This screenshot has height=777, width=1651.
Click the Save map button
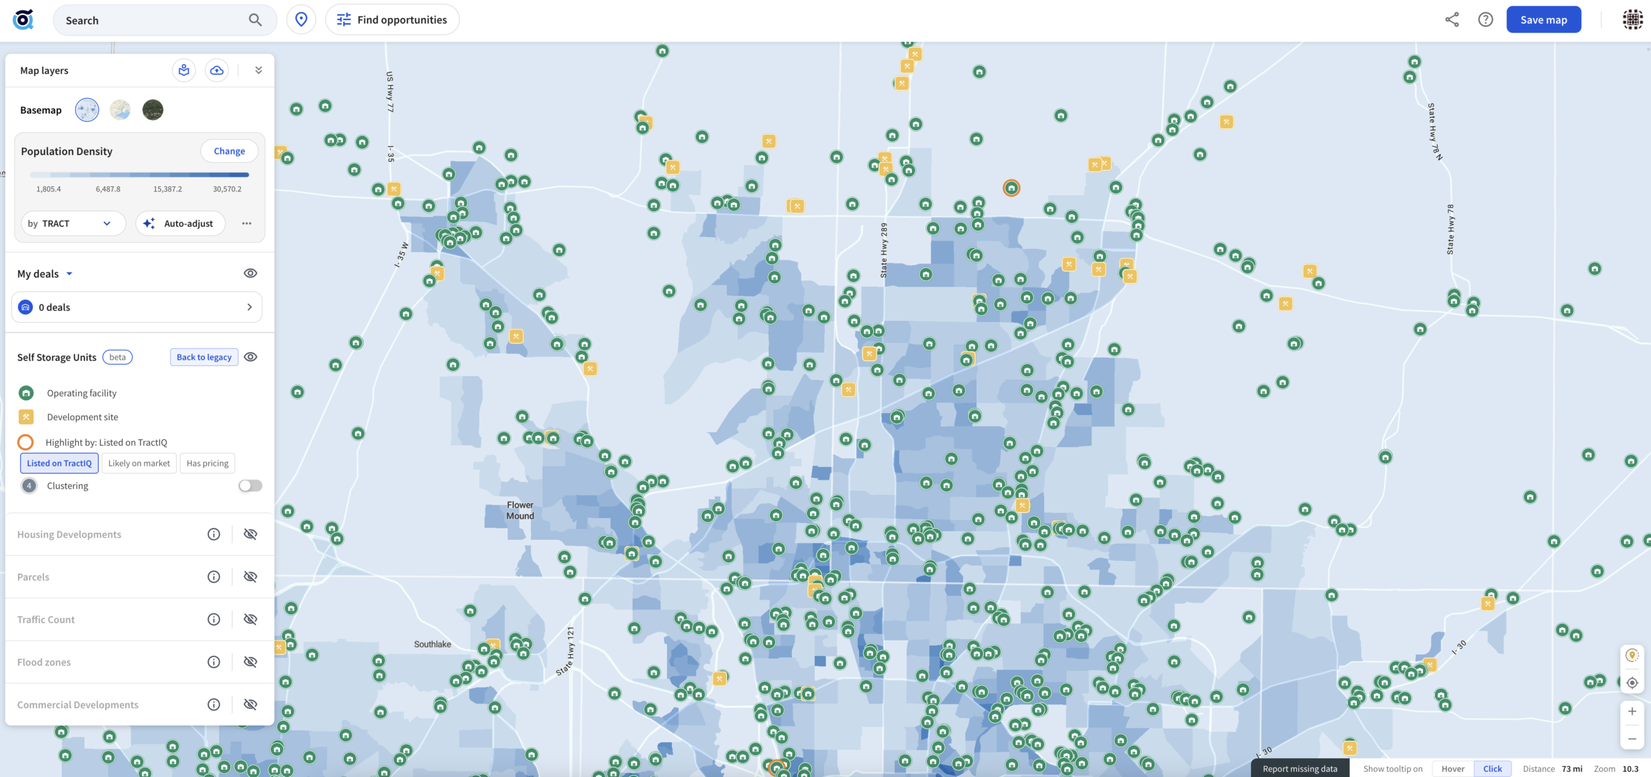1543,20
